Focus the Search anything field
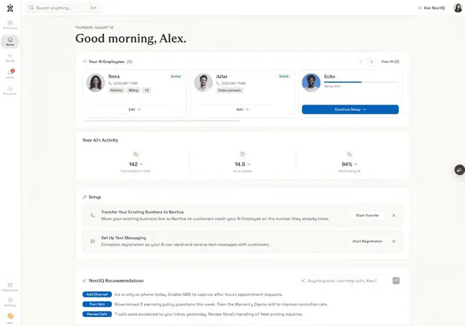Image resolution: width=465 pixels, height=326 pixels. coord(64,8)
